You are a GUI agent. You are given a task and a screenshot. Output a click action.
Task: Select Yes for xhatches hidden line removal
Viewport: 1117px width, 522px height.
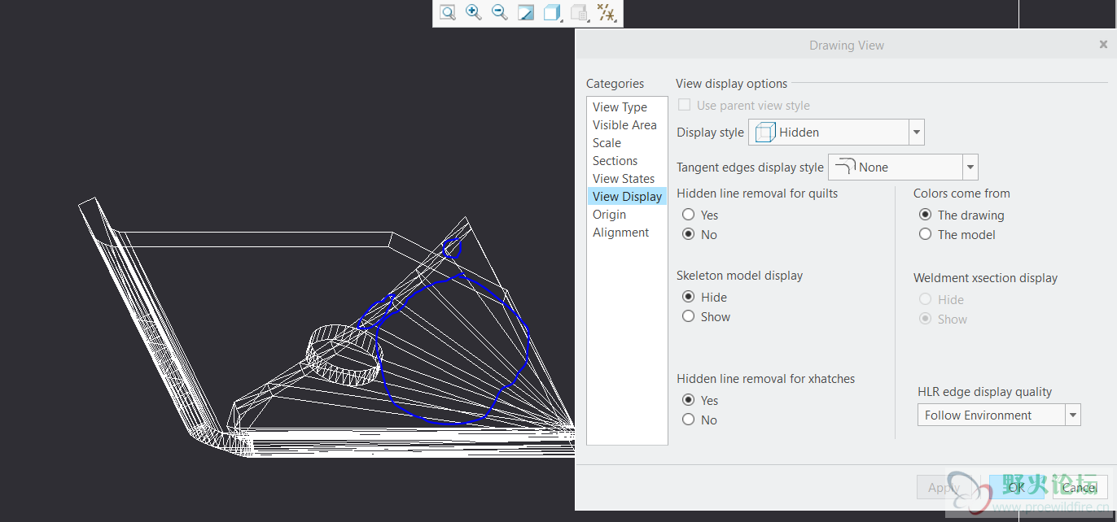point(689,400)
